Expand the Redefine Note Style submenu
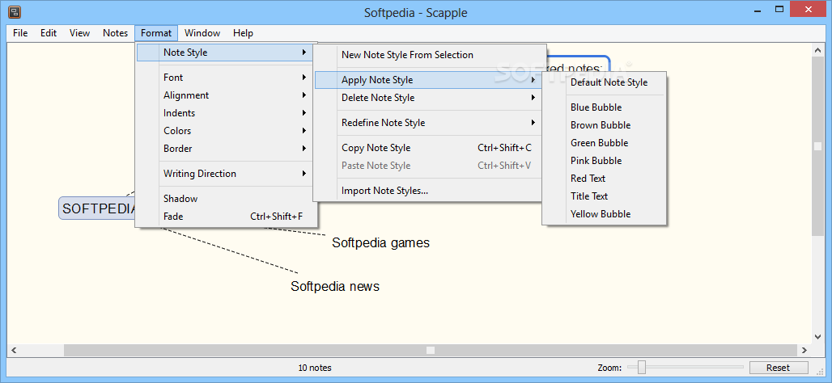This screenshot has height=383, width=832. [429, 122]
